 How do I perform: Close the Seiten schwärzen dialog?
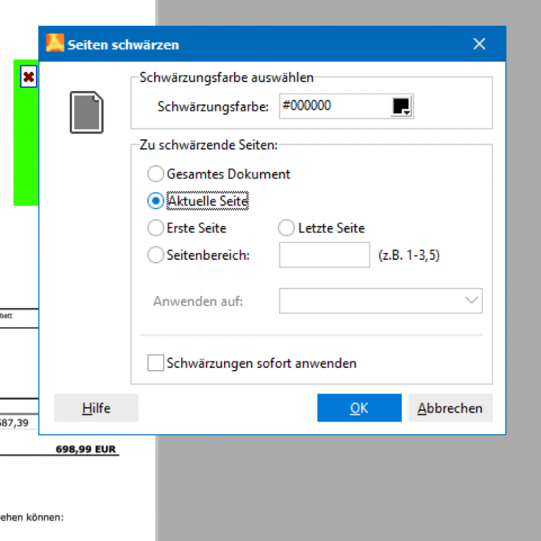point(479,44)
